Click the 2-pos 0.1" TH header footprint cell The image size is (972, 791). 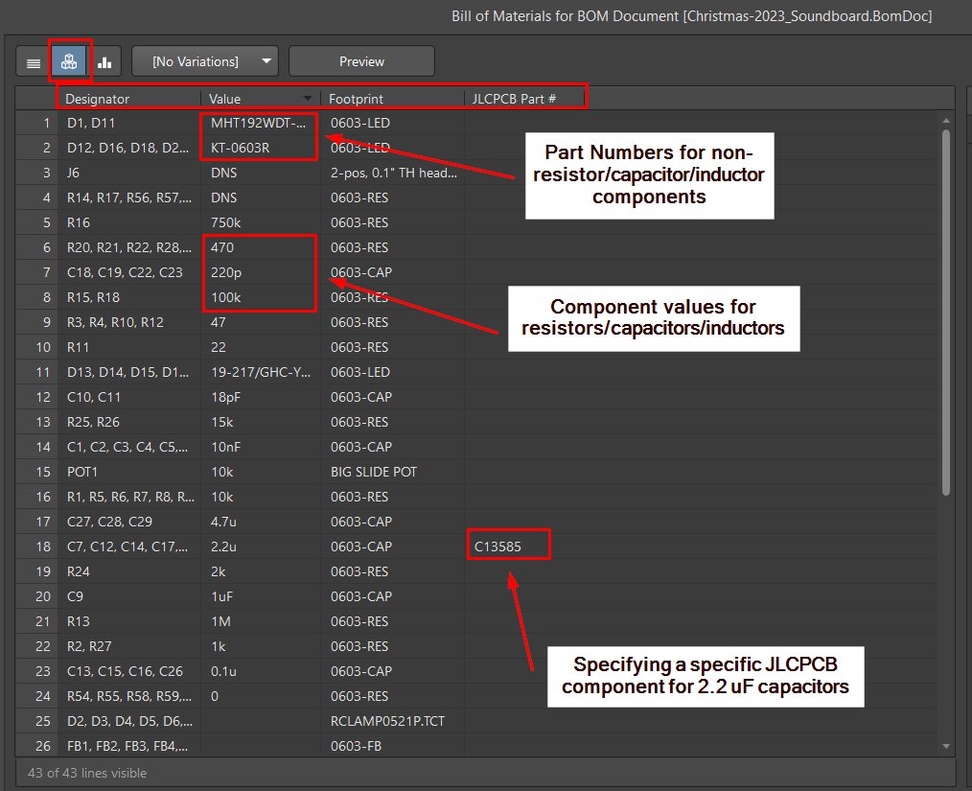coord(392,173)
